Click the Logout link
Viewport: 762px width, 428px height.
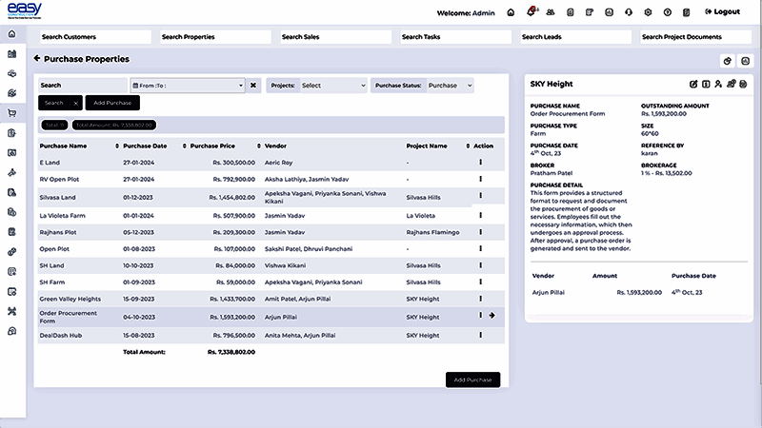723,11
